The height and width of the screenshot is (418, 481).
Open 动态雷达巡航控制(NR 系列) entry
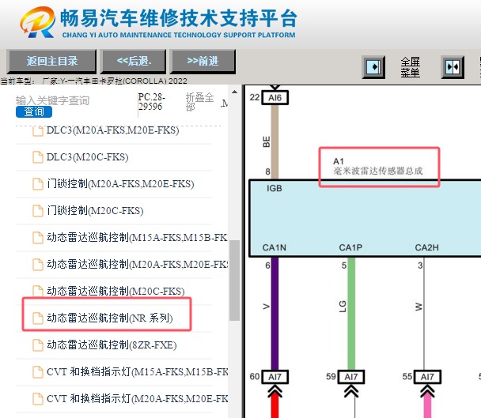tap(110, 318)
